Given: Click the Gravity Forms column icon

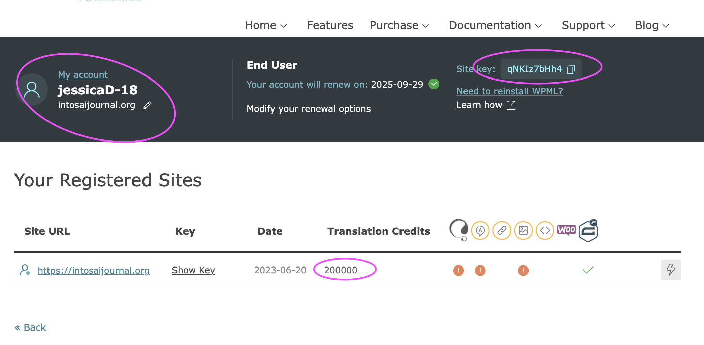Looking at the screenshot, I should tap(588, 231).
